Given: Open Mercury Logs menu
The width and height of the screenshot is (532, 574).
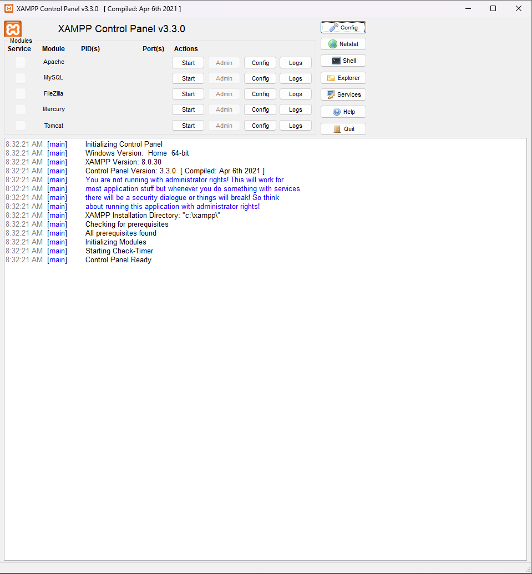Looking at the screenshot, I should 296,109.
